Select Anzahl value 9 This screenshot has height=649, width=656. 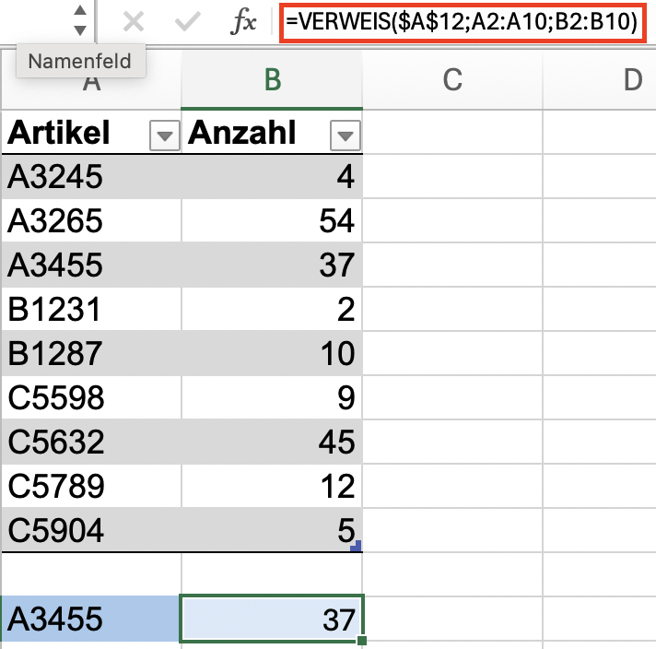[x=272, y=397]
